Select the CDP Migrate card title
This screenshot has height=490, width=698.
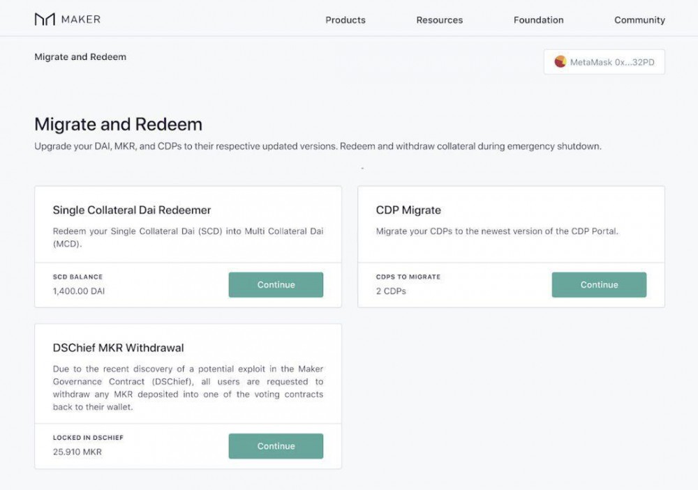(408, 210)
